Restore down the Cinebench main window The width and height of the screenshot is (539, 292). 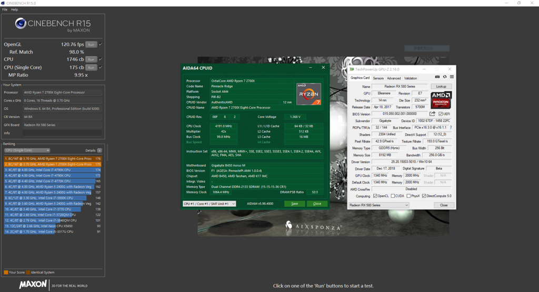coord(519,3)
